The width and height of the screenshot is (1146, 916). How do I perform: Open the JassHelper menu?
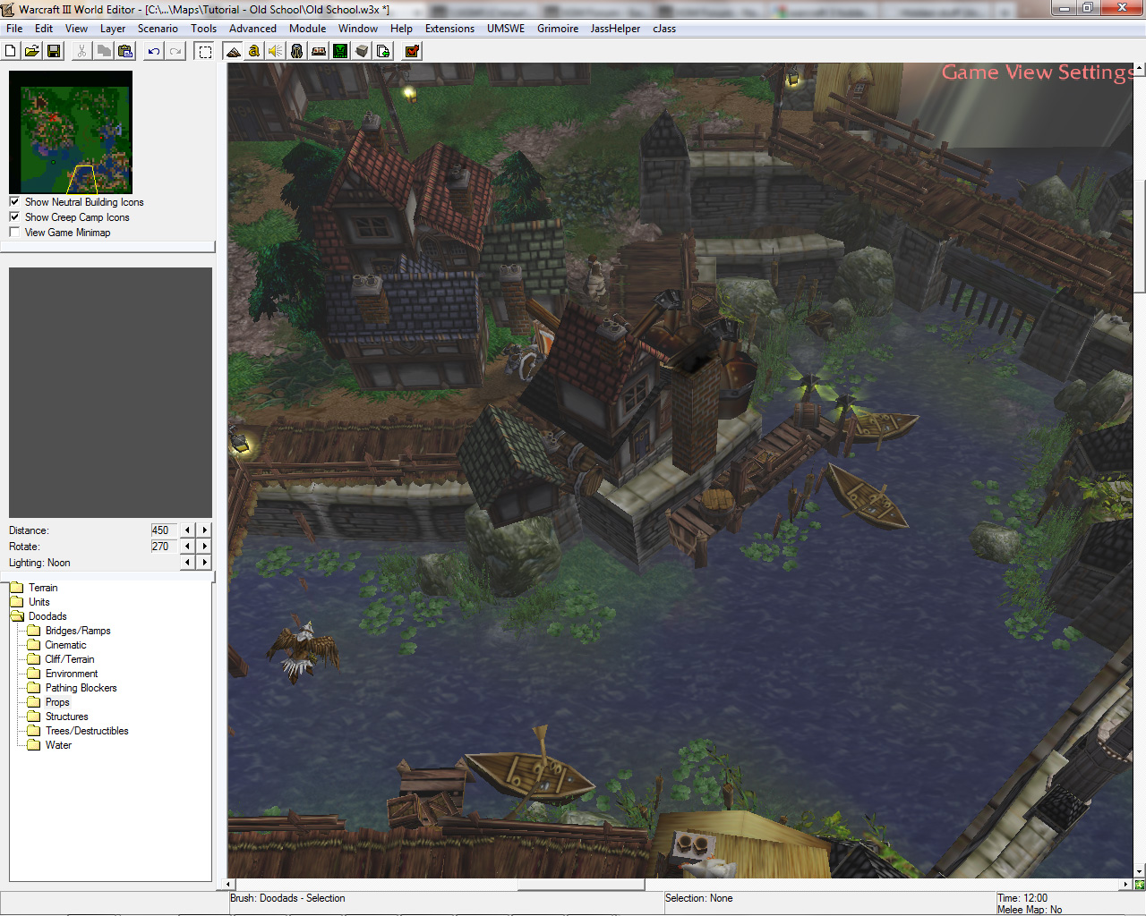pyautogui.click(x=616, y=29)
